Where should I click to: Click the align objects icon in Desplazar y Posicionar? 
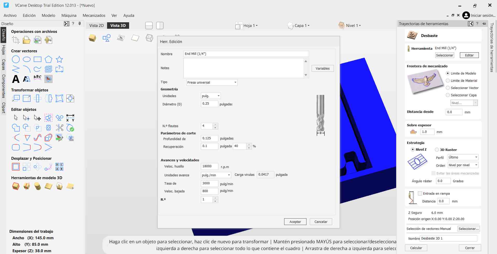(x=16, y=167)
